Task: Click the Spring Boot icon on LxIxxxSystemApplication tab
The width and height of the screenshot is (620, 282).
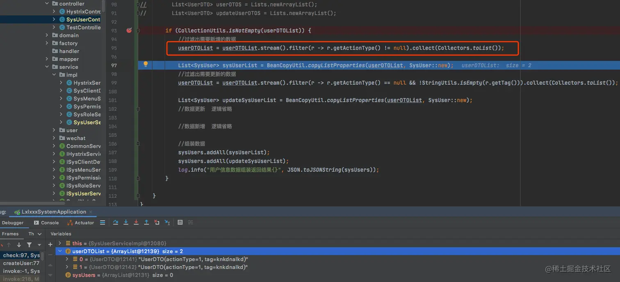Action: click(17, 212)
